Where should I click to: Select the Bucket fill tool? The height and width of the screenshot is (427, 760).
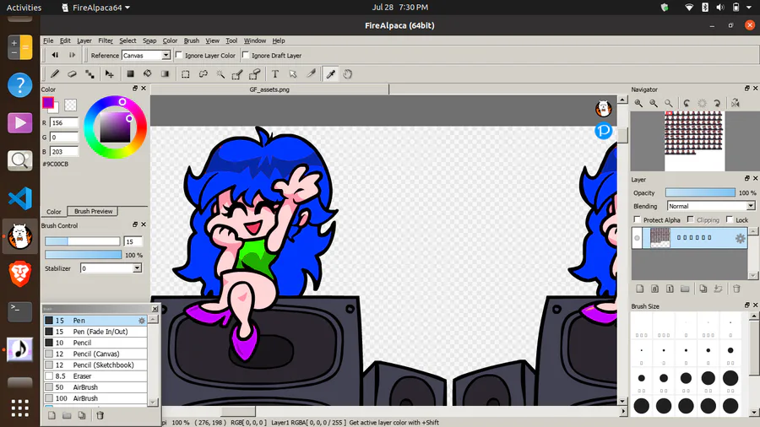click(x=148, y=74)
